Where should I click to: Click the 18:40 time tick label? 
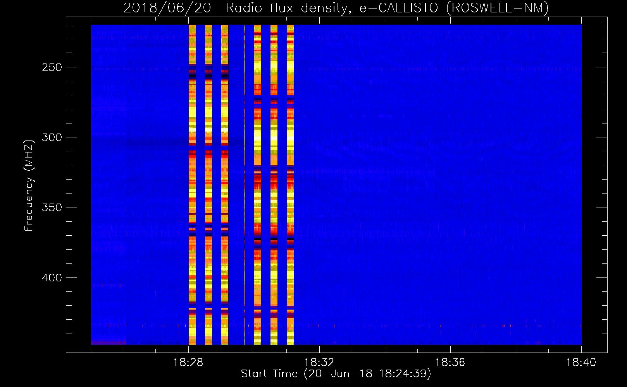pyautogui.click(x=581, y=362)
